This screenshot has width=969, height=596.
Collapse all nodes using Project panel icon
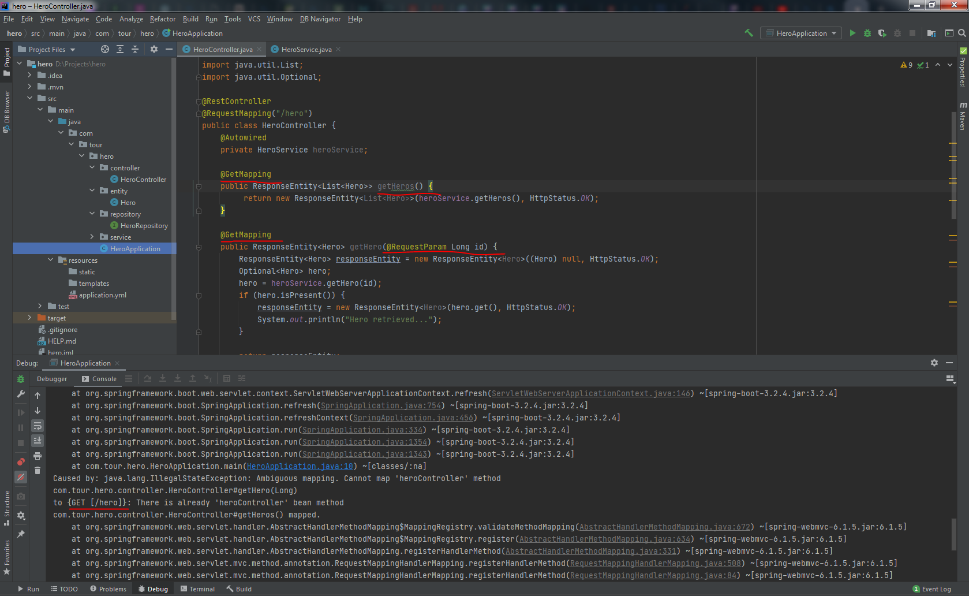point(135,49)
